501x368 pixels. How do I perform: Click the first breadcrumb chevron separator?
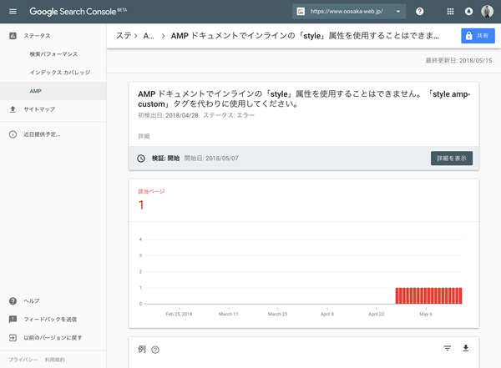[136, 36]
